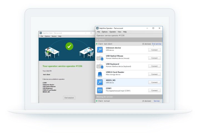Select the MEIZU_M5 USB device icon
The width and height of the screenshot is (200, 133).
(100, 82)
